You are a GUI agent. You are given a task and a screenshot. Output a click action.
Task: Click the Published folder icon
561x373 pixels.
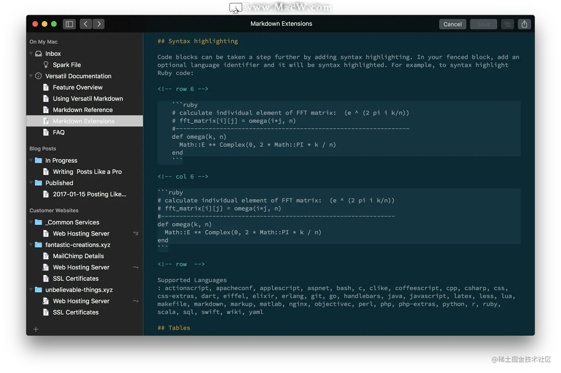[38, 183]
